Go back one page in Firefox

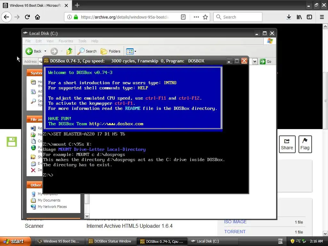coord(6,17)
